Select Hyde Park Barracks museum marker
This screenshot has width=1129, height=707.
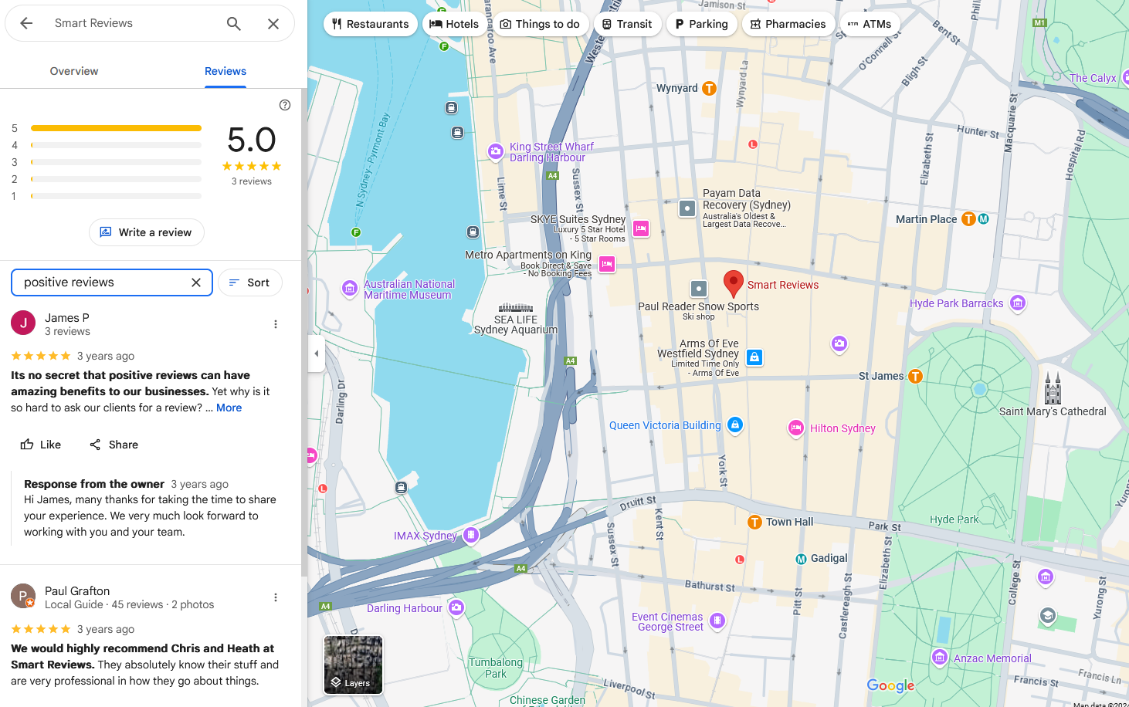pos(1018,303)
